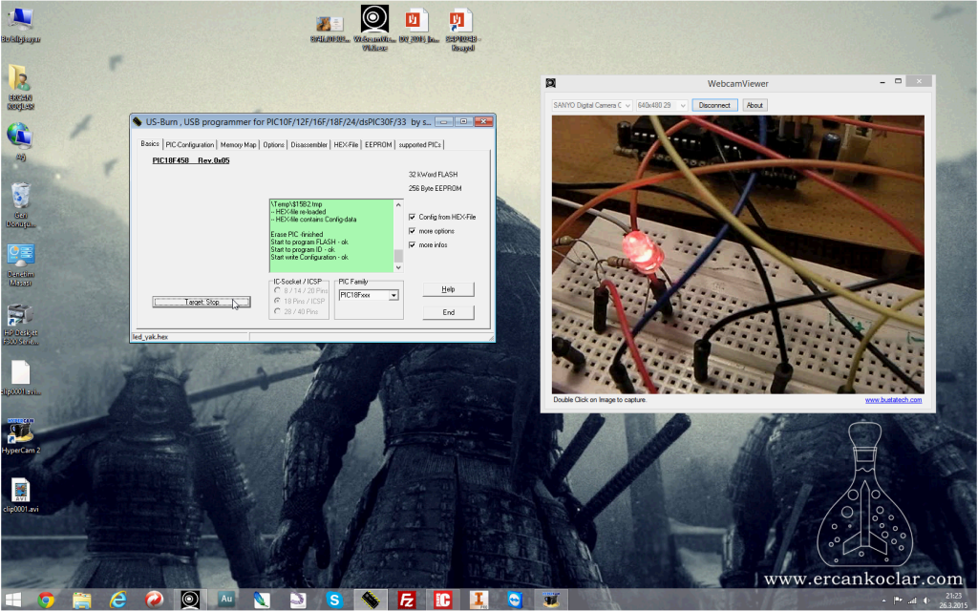Open the www.bustatech.com link
978x611 pixels.
point(893,400)
